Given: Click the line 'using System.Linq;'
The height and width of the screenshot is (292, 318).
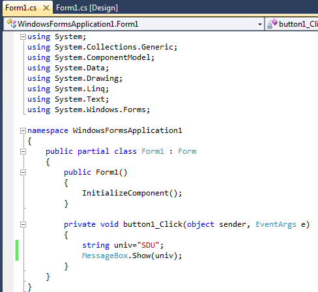Looking at the screenshot, I should pos(68,89).
